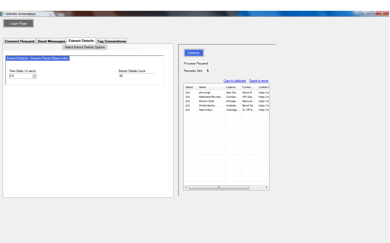The image size is (390, 243).
Task: Click the Time Delay input field
Action: point(21,76)
